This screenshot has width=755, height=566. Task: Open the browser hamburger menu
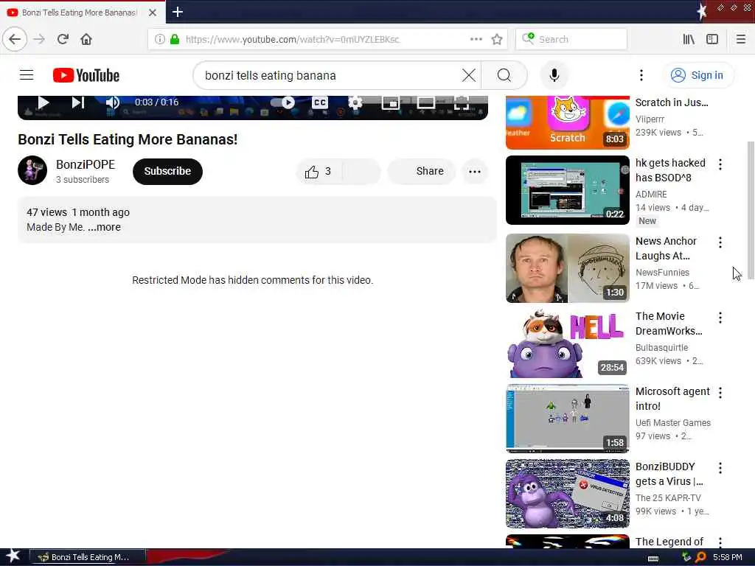click(741, 39)
